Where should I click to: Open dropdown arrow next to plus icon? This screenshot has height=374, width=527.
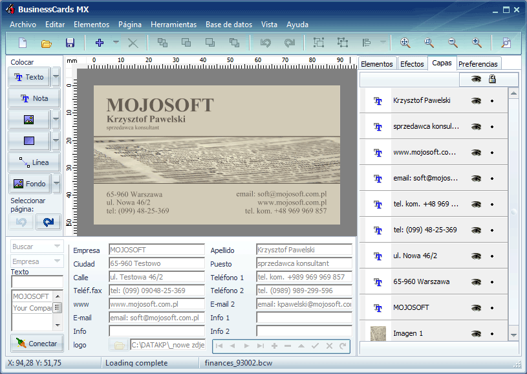pos(116,42)
